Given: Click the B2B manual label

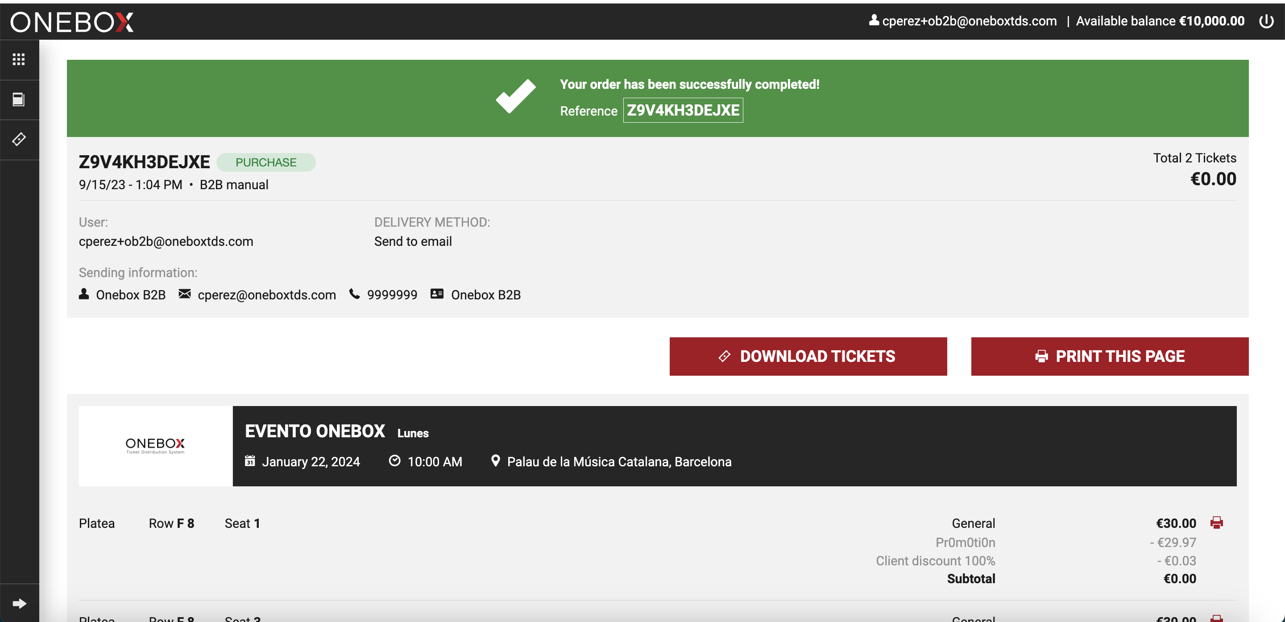Looking at the screenshot, I should click(x=234, y=185).
